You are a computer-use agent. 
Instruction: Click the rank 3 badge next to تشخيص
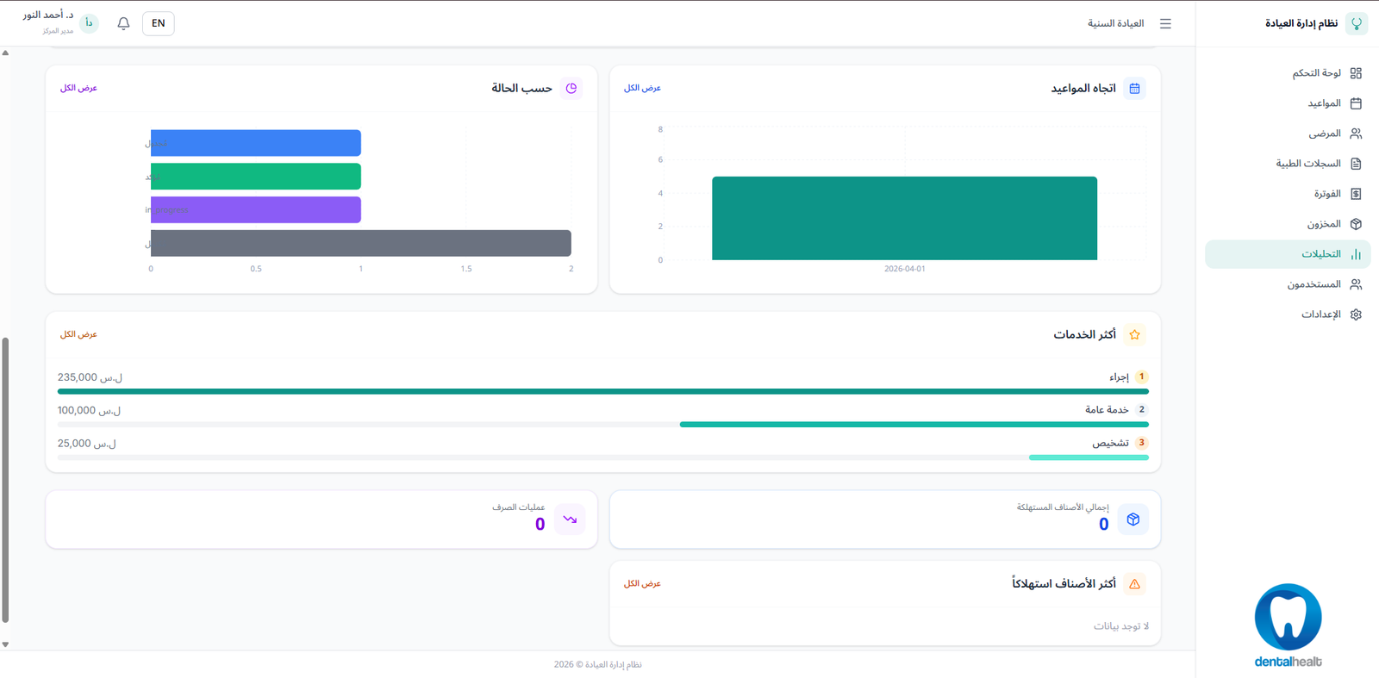pos(1141,443)
